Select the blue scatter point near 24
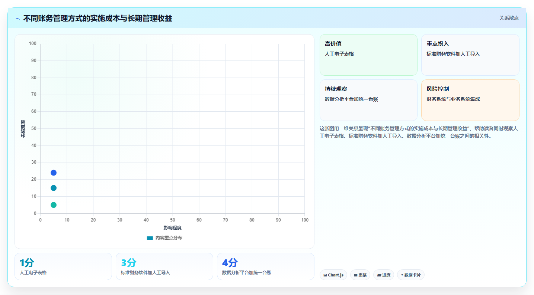 tap(54, 173)
